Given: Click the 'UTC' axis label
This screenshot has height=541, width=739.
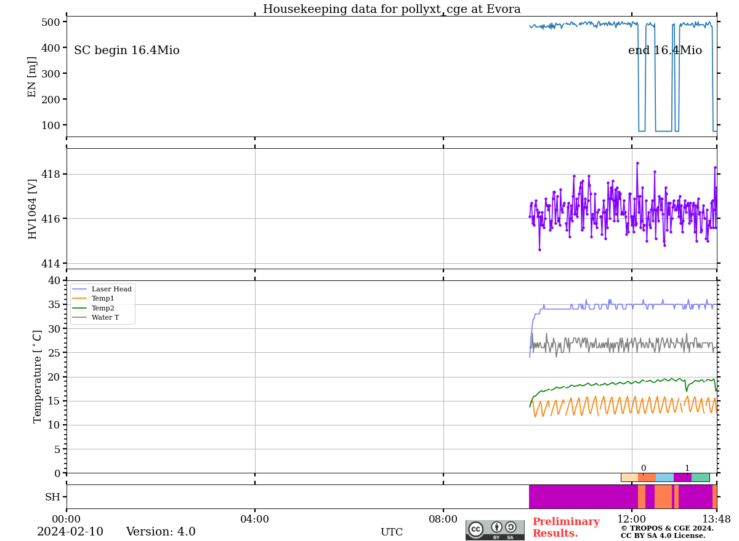Looking at the screenshot, I should 392,532.
